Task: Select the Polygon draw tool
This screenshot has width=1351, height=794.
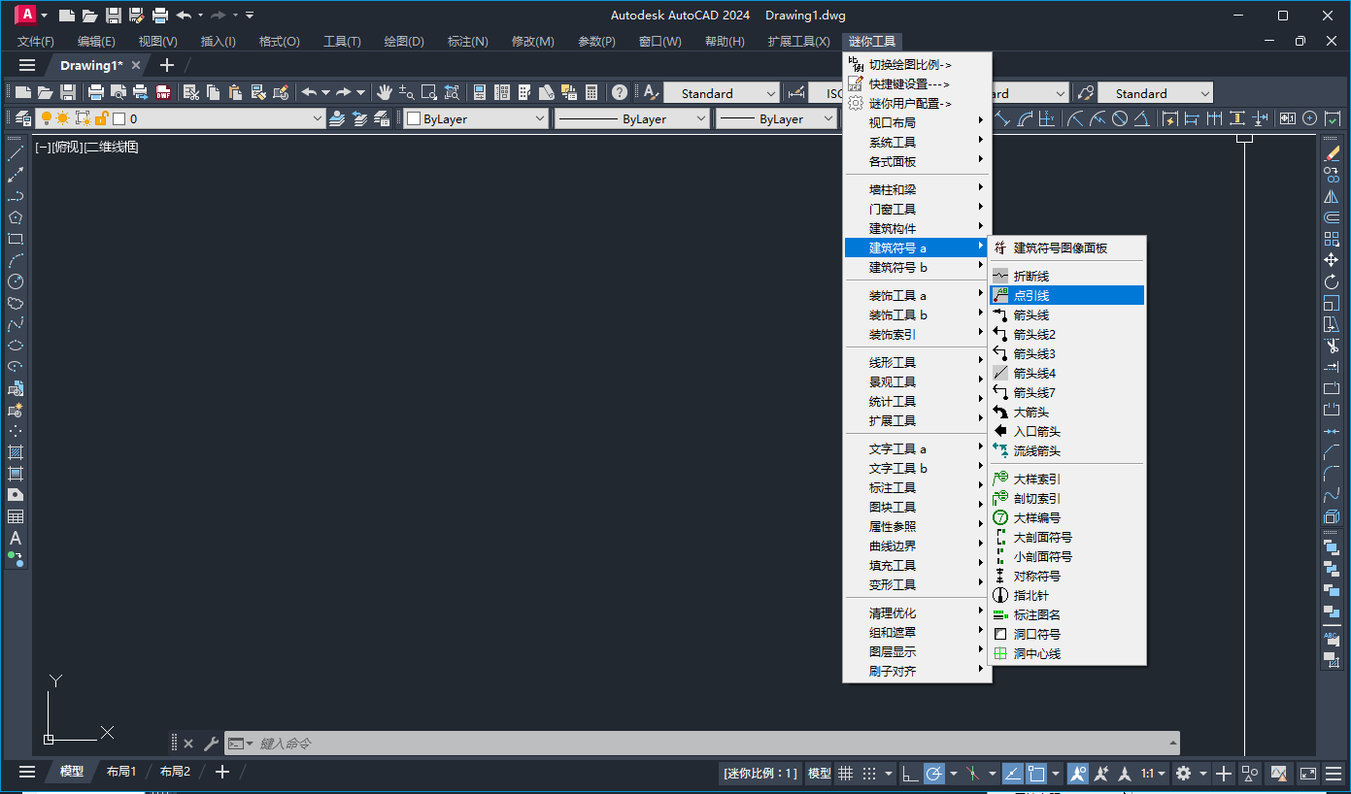Action: tap(16, 217)
